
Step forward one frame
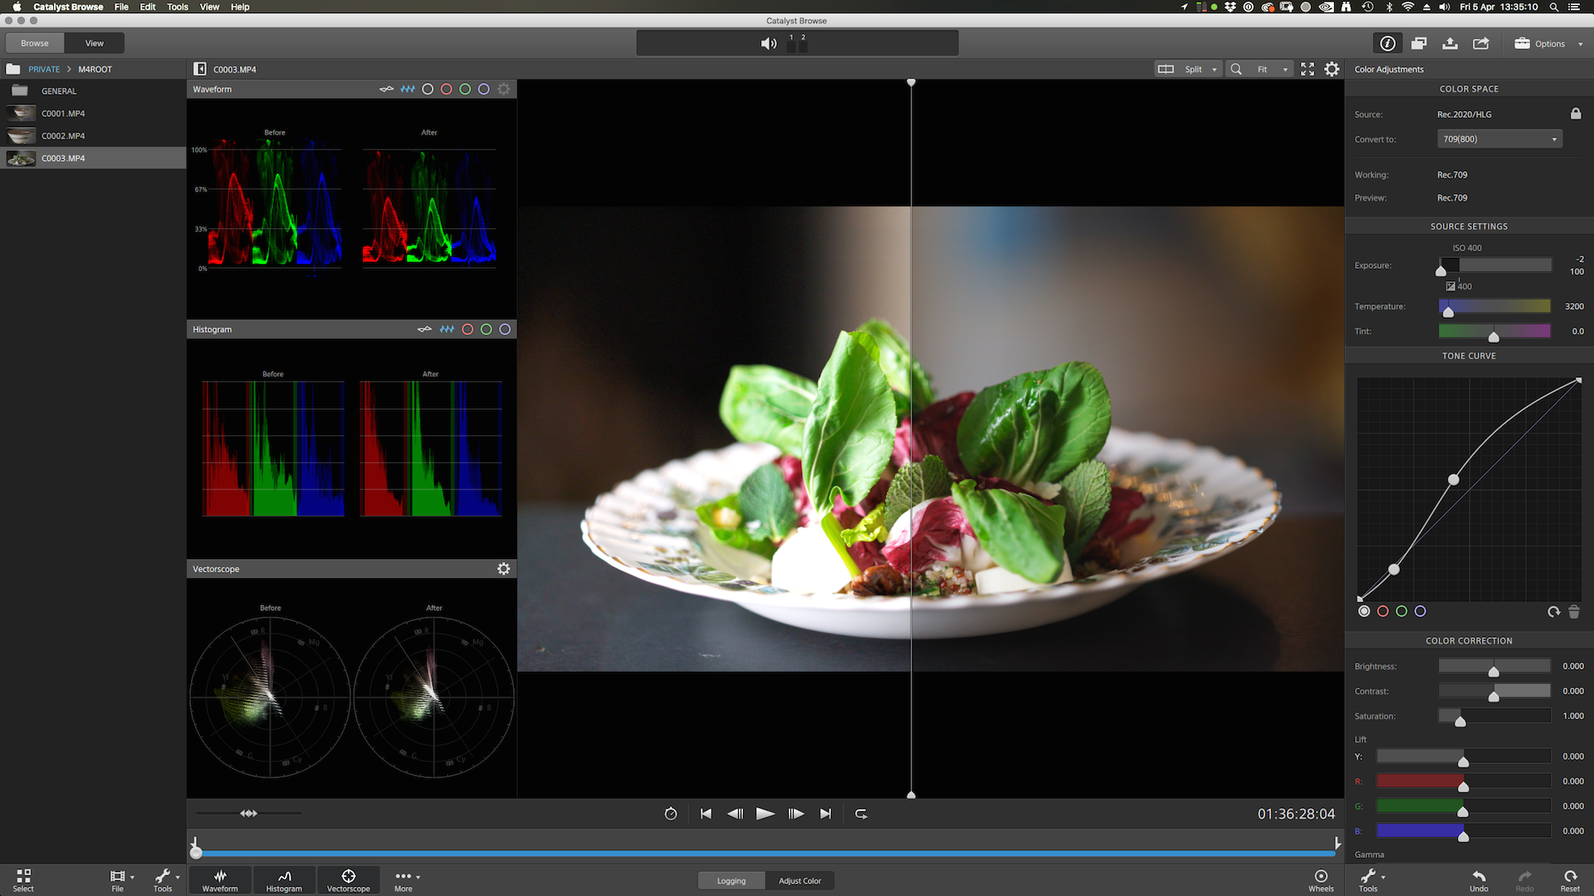click(795, 814)
